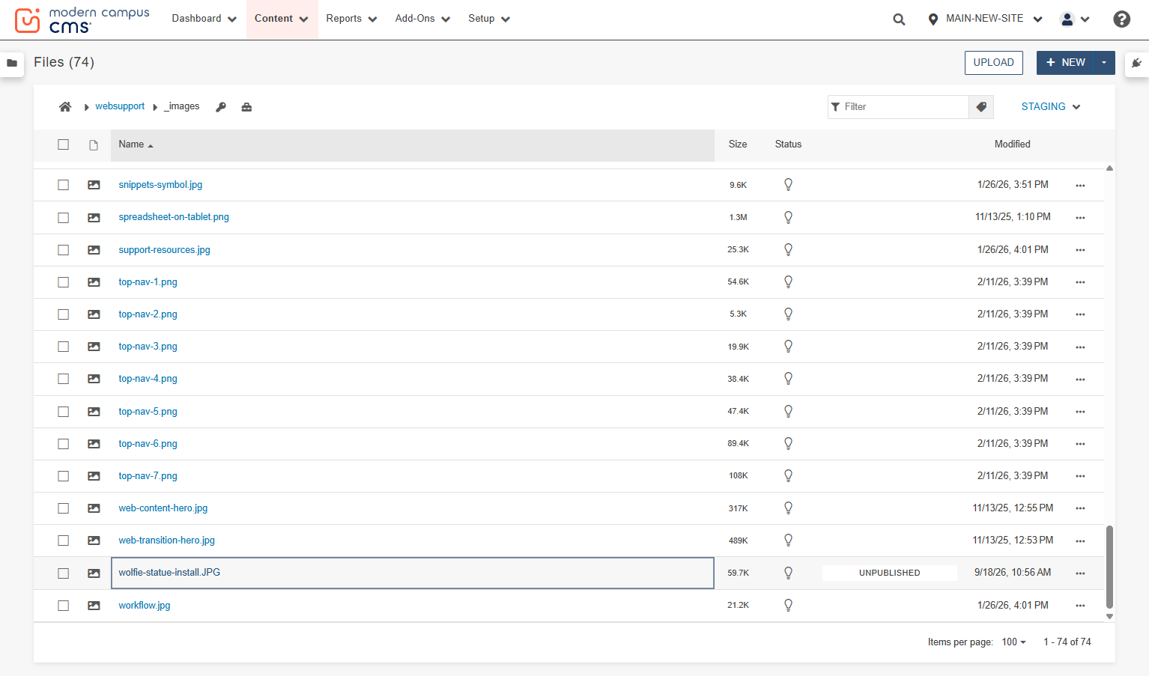Open the top-nav-7.png file link
The width and height of the screenshot is (1149, 676).
click(x=148, y=476)
